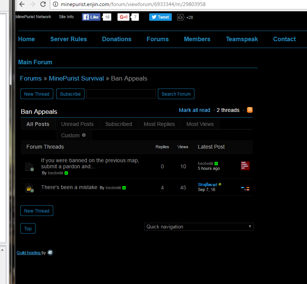Image resolution: width=307 pixels, height=284 pixels.
Task: Open 'There's been a mistake' thread
Action: 69,187
